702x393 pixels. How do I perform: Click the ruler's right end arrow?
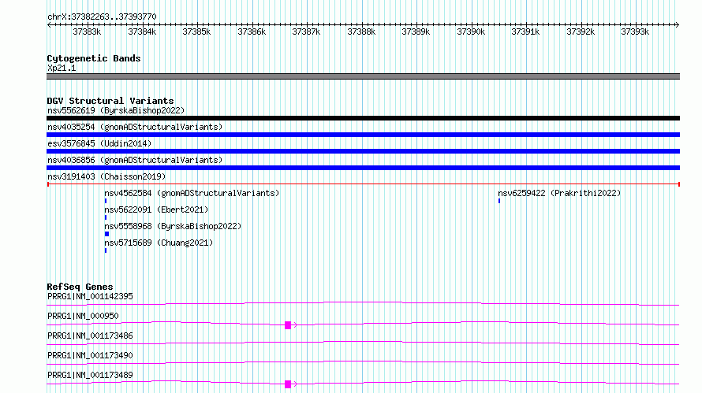click(x=677, y=25)
